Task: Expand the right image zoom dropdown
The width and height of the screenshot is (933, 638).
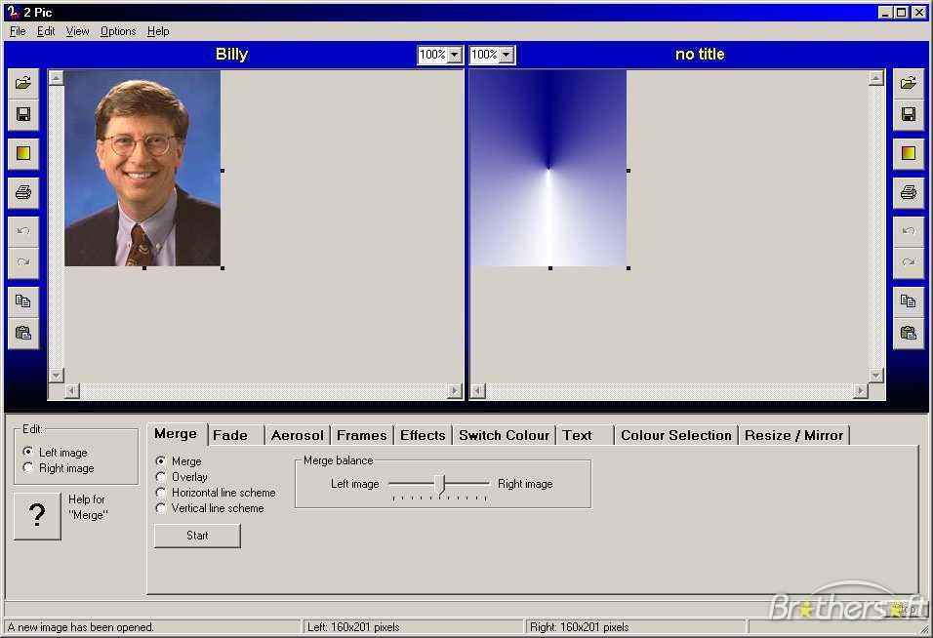Action: tap(507, 55)
